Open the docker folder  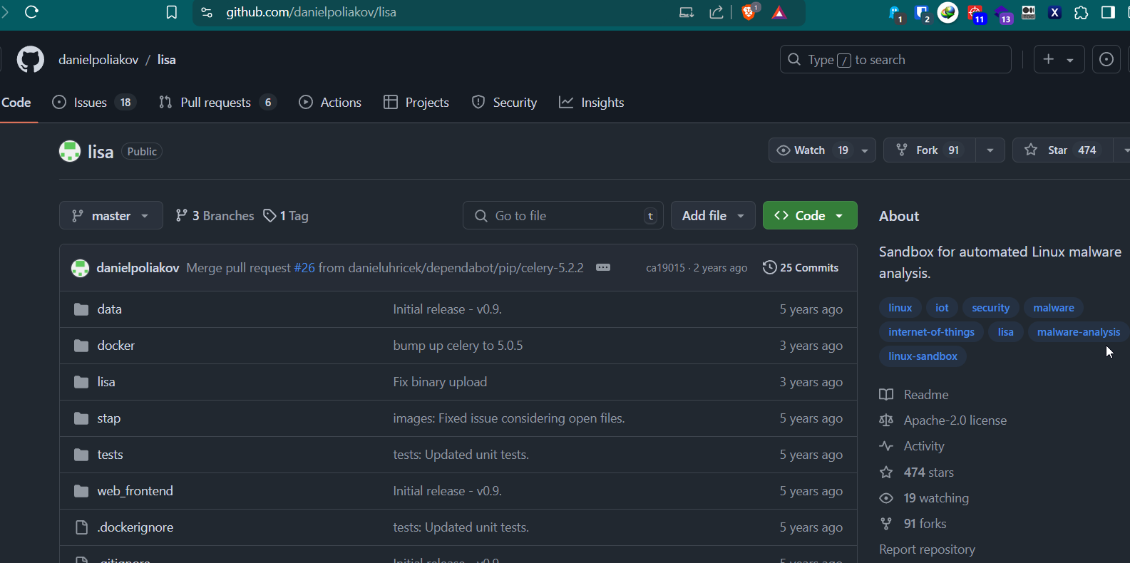[116, 346]
